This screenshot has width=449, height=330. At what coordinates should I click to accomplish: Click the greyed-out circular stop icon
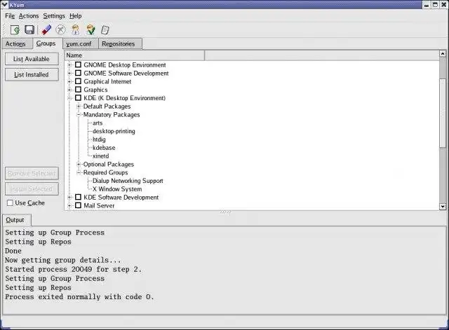pos(60,29)
